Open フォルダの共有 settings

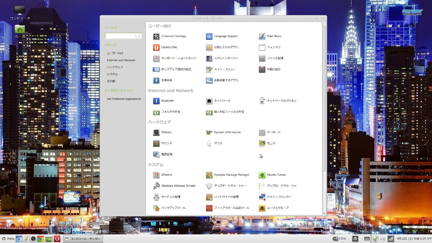click(x=167, y=112)
